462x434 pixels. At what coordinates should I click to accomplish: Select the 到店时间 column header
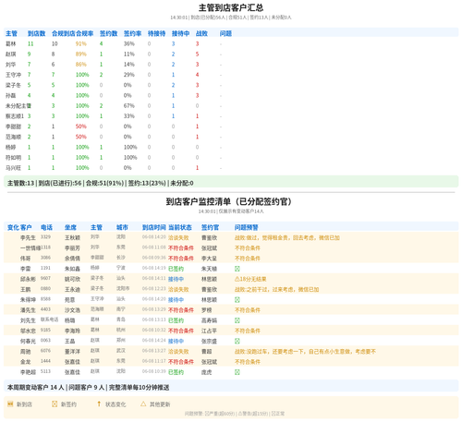[154, 227]
